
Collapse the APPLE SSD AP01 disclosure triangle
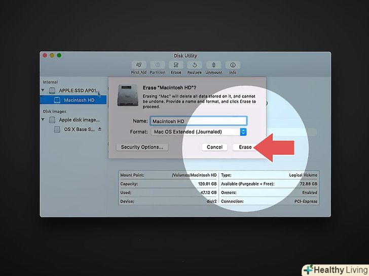[43, 90]
